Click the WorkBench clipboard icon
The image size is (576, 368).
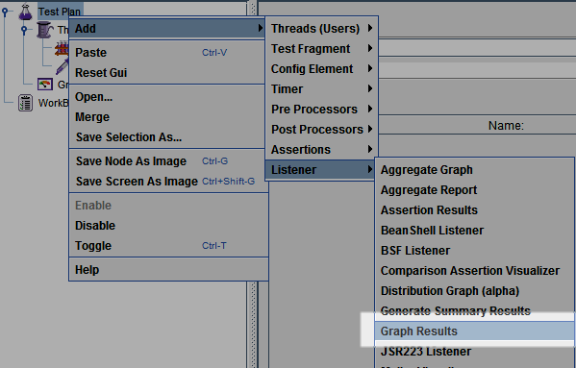coord(25,103)
